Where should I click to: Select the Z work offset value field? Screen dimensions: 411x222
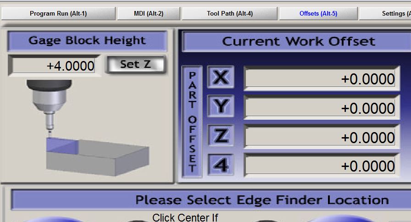click(320, 137)
